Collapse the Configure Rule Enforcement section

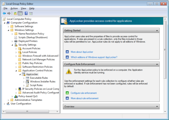click(157, 64)
